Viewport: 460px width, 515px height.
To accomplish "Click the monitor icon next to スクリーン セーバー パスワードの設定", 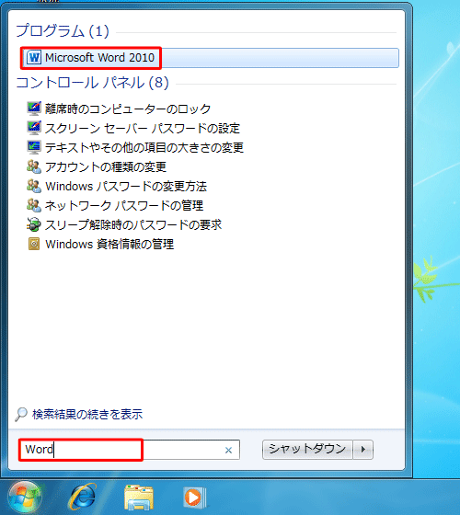I will coord(34,128).
